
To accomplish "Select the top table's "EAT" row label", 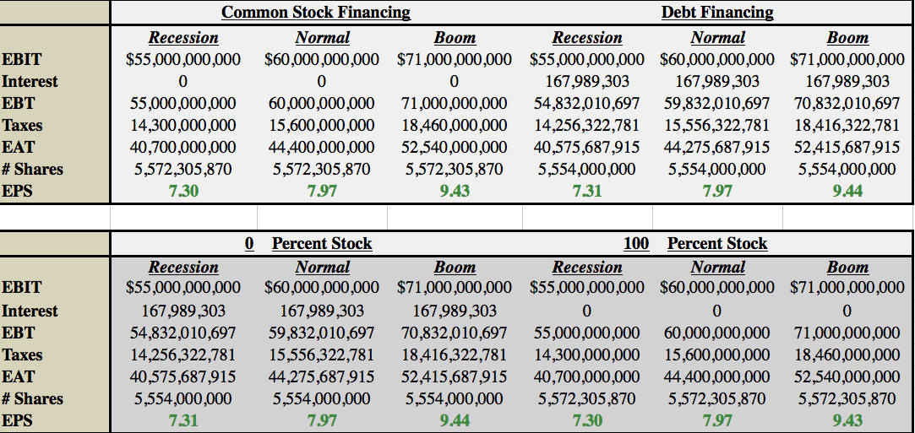I will (x=19, y=147).
